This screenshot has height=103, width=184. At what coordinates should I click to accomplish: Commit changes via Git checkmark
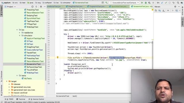166,3
